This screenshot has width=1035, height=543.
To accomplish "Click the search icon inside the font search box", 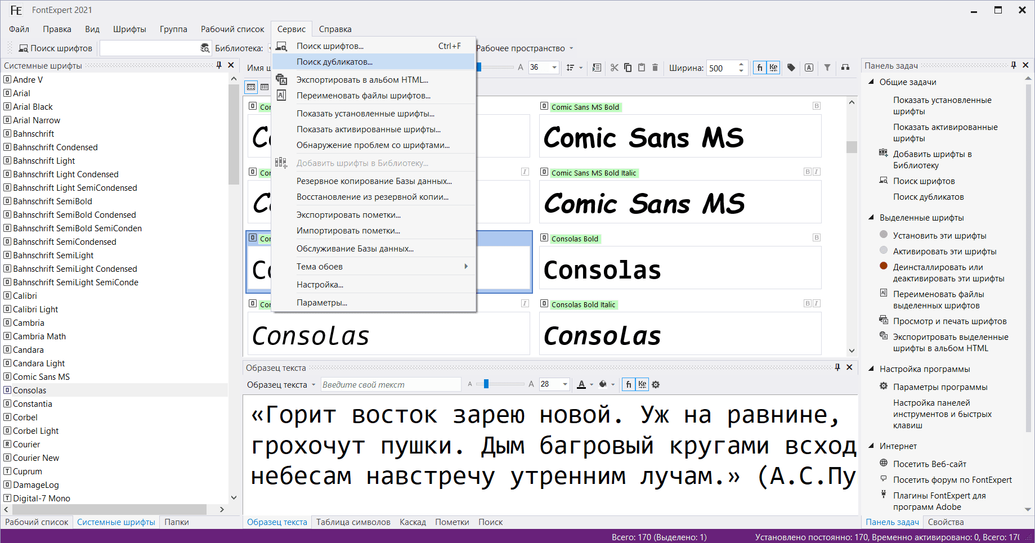I will [x=205, y=48].
